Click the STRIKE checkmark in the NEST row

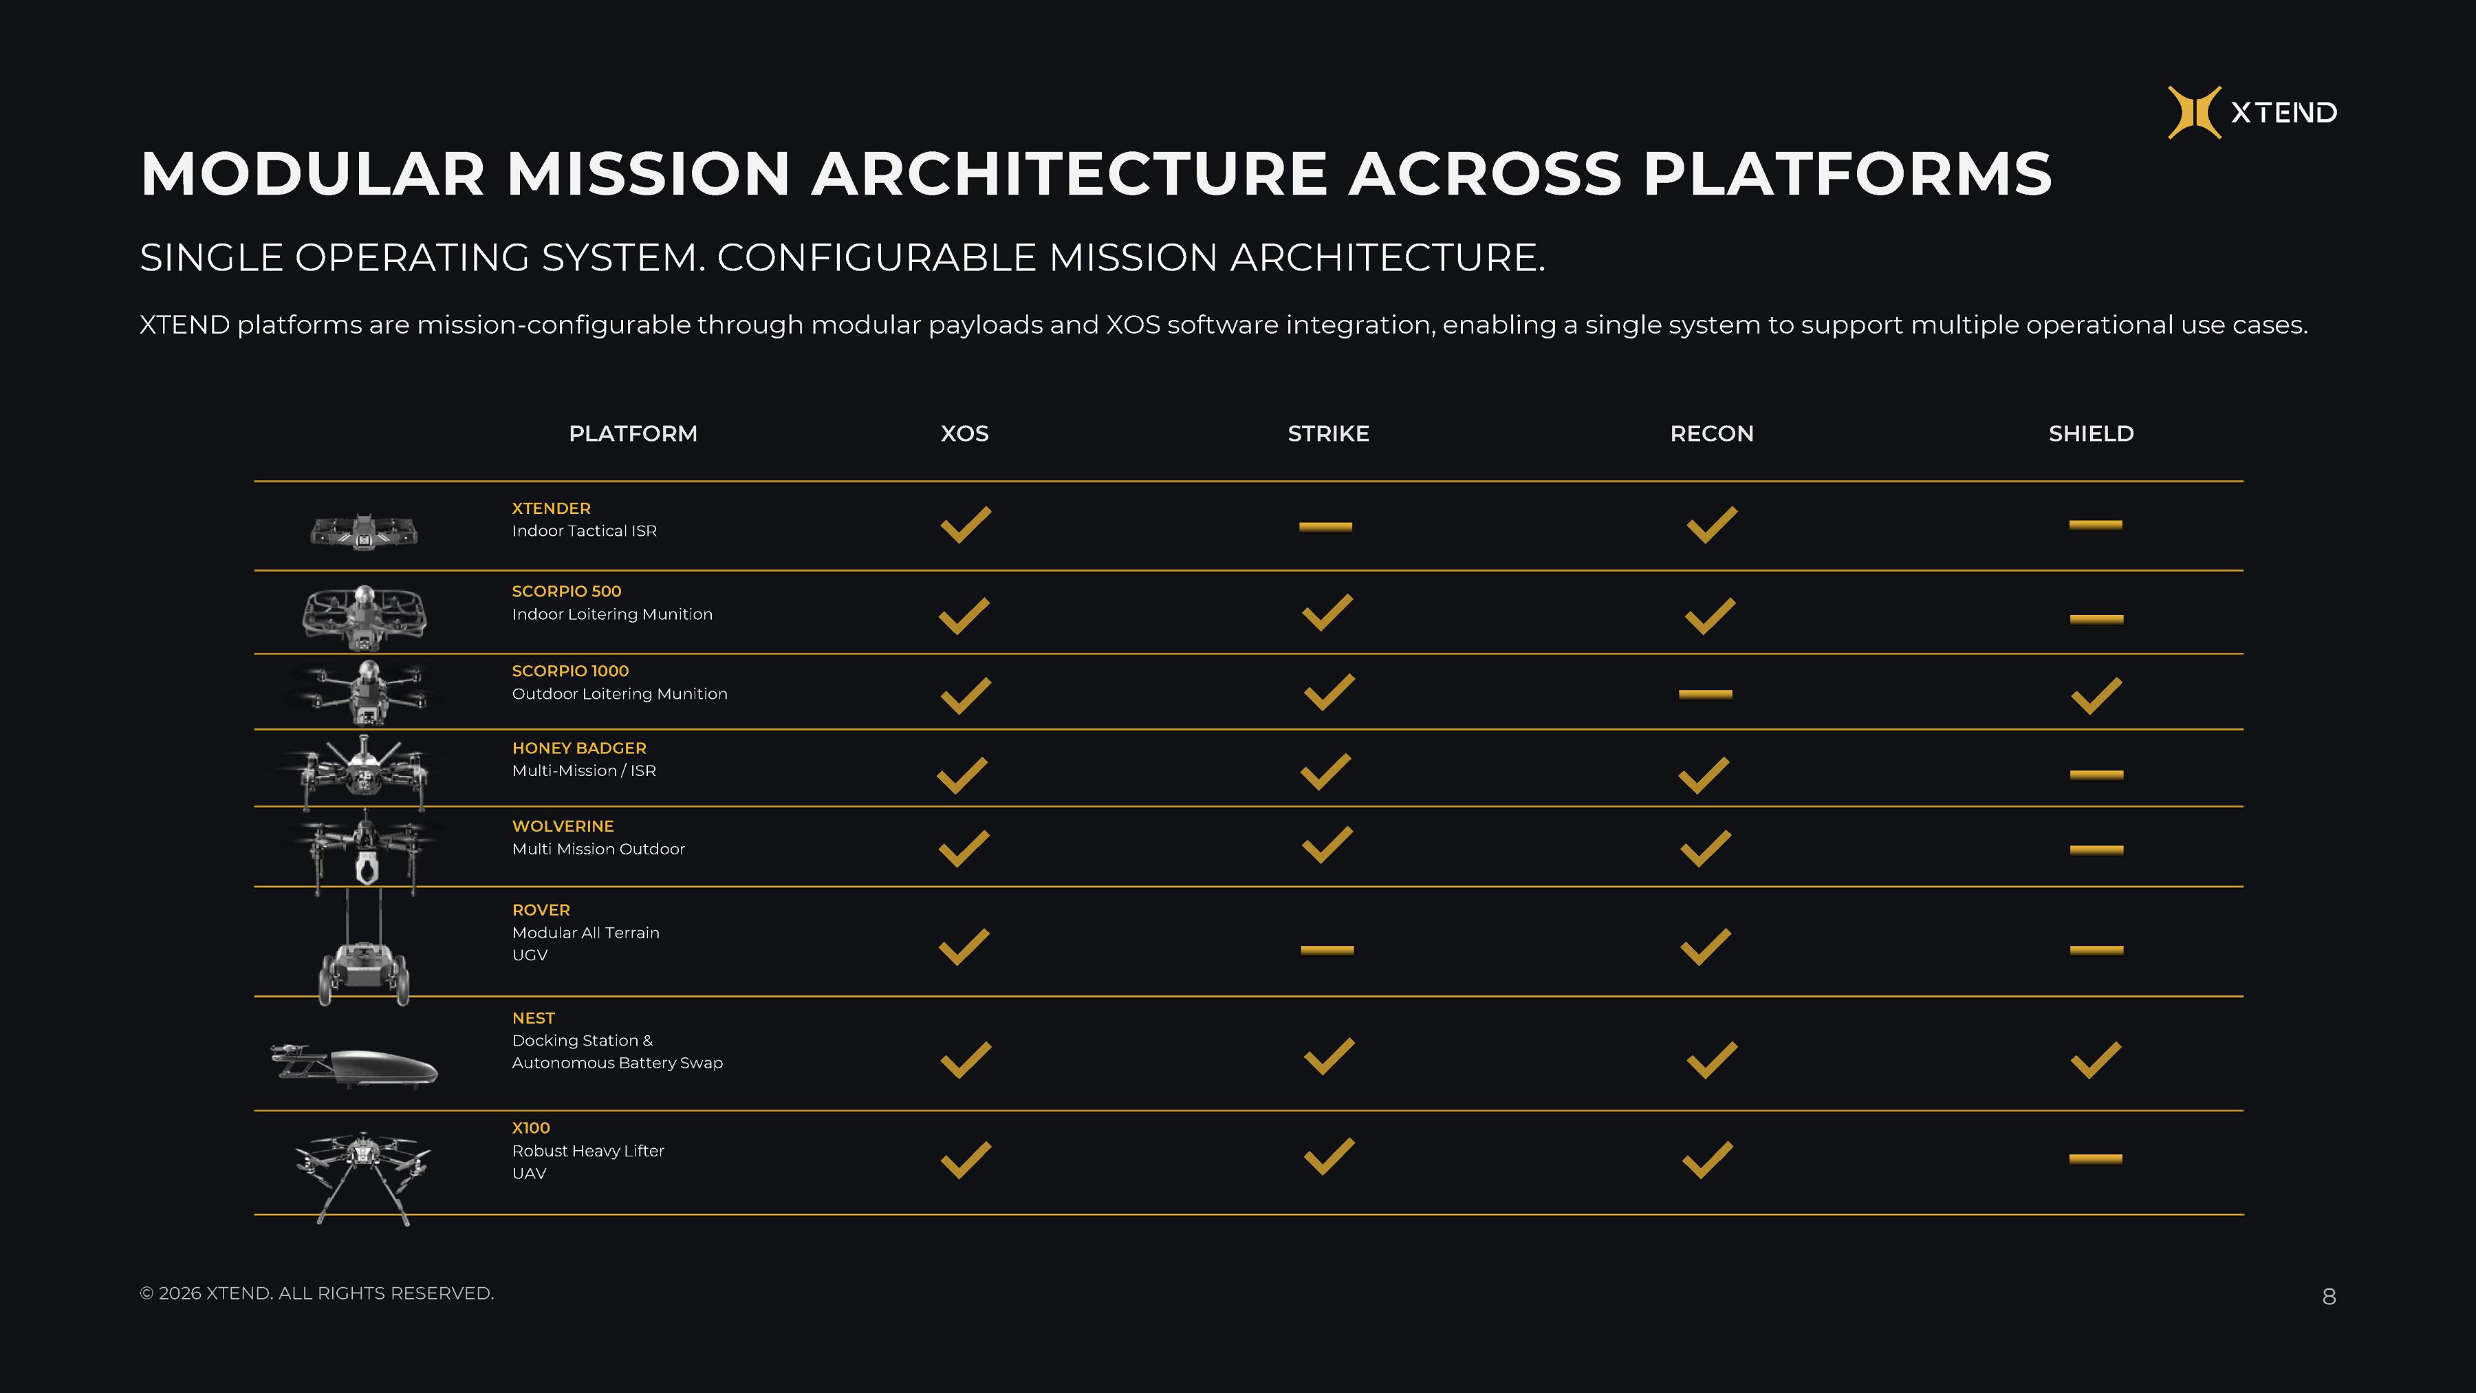tap(1329, 1057)
